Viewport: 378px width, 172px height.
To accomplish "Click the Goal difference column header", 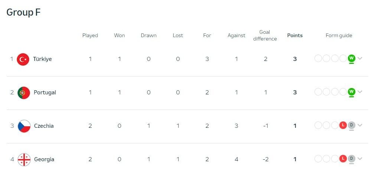I will 265,35.
